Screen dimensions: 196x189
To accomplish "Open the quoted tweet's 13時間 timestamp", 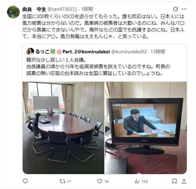I will (158, 52).
